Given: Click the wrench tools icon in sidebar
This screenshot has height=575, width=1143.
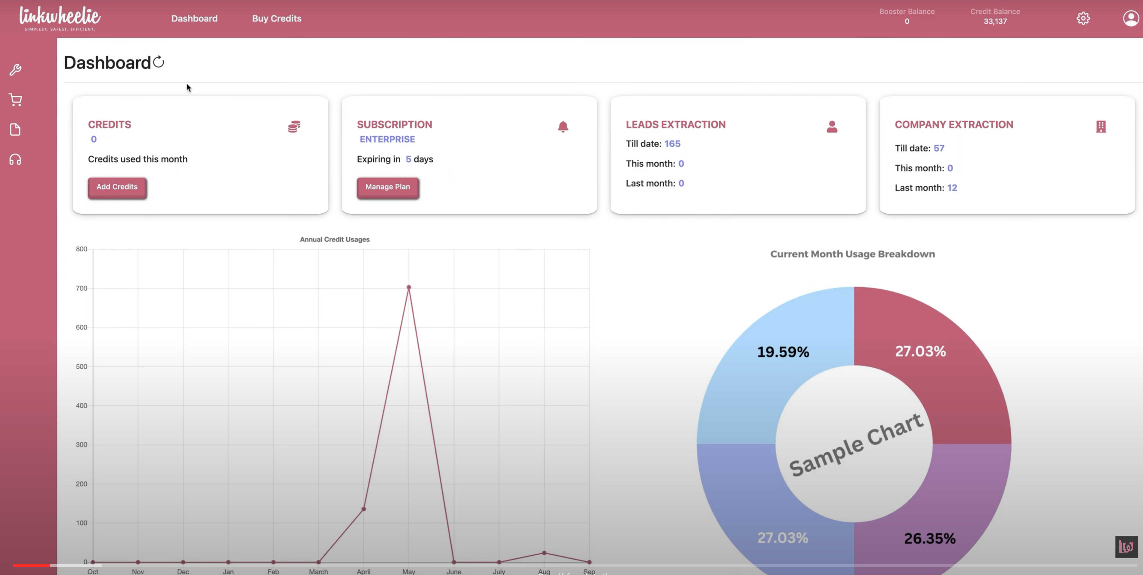Looking at the screenshot, I should click(15, 70).
